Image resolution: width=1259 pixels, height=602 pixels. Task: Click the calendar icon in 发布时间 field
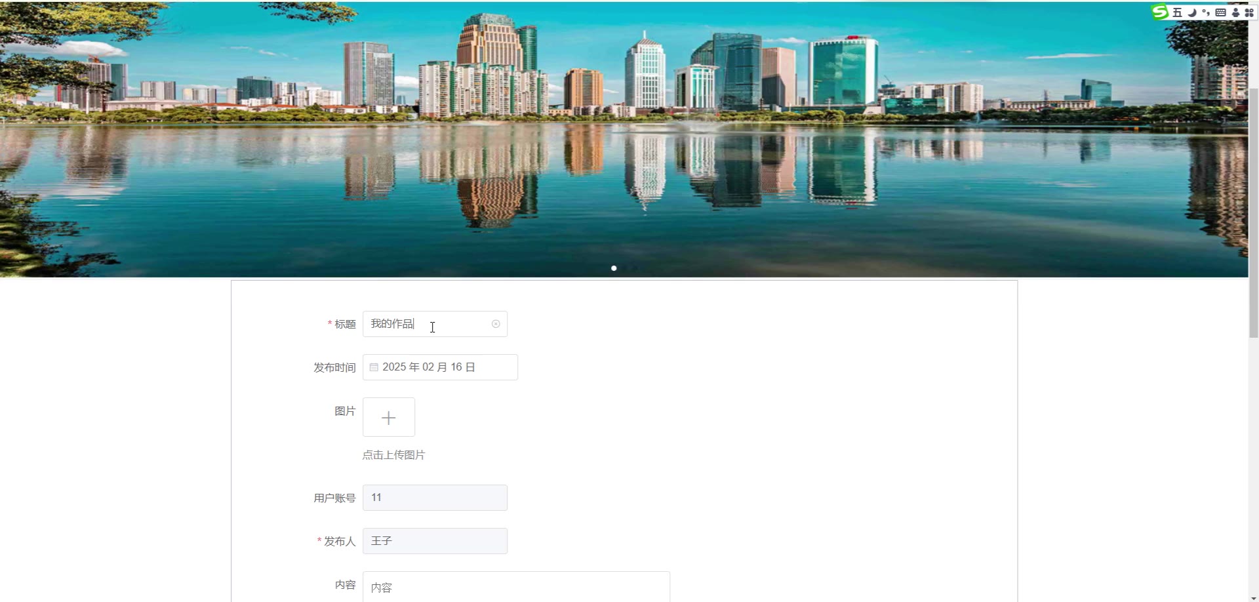click(374, 367)
